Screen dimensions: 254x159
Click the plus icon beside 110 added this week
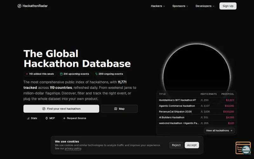(x=27, y=74)
